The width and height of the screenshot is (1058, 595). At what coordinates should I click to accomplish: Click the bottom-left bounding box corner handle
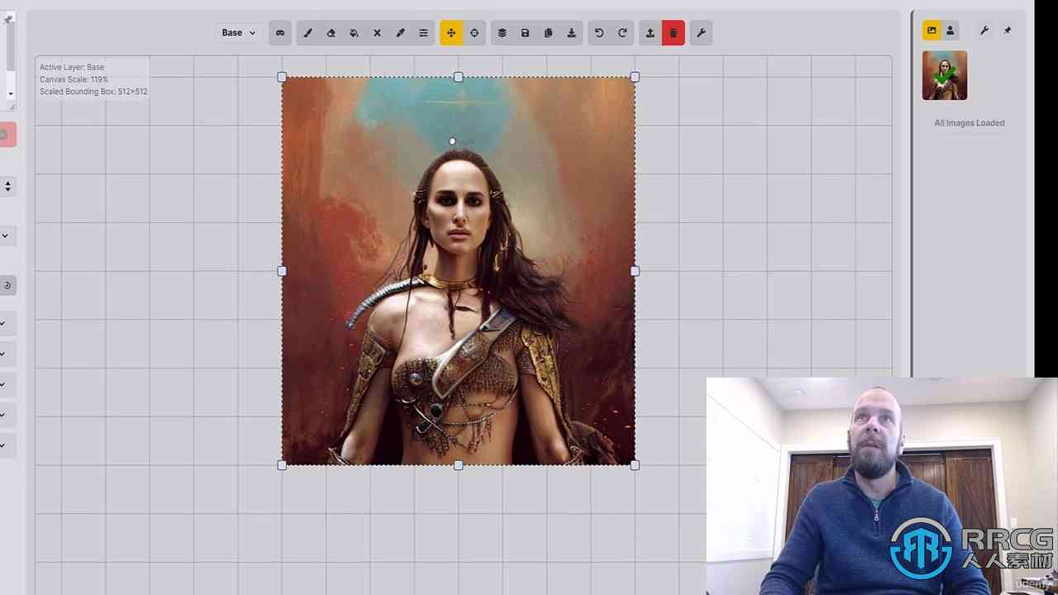(282, 466)
